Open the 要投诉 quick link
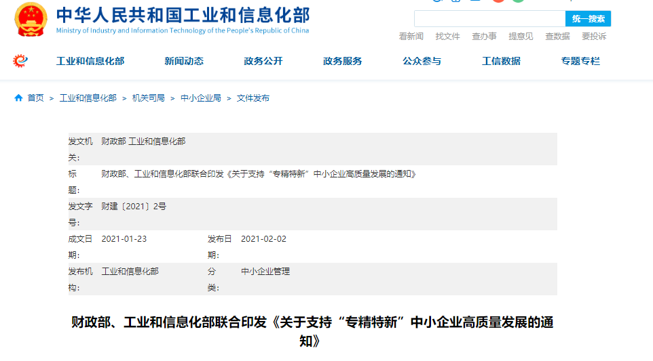 (x=594, y=37)
